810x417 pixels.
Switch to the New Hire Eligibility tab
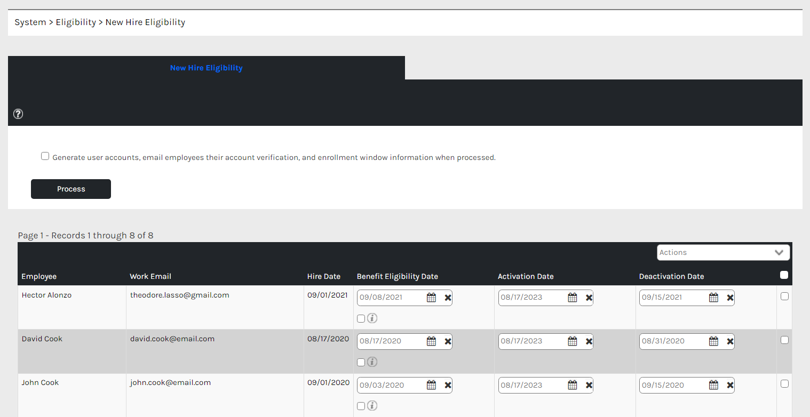pyautogui.click(x=206, y=68)
